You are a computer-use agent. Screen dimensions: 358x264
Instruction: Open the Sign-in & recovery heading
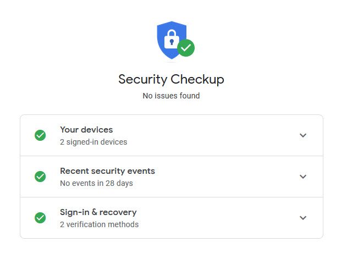98,212
